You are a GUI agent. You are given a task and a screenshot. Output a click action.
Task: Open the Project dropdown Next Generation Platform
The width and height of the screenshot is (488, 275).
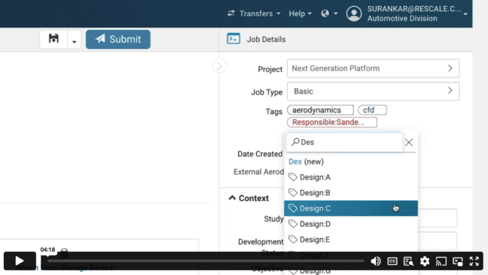pos(373,69)
